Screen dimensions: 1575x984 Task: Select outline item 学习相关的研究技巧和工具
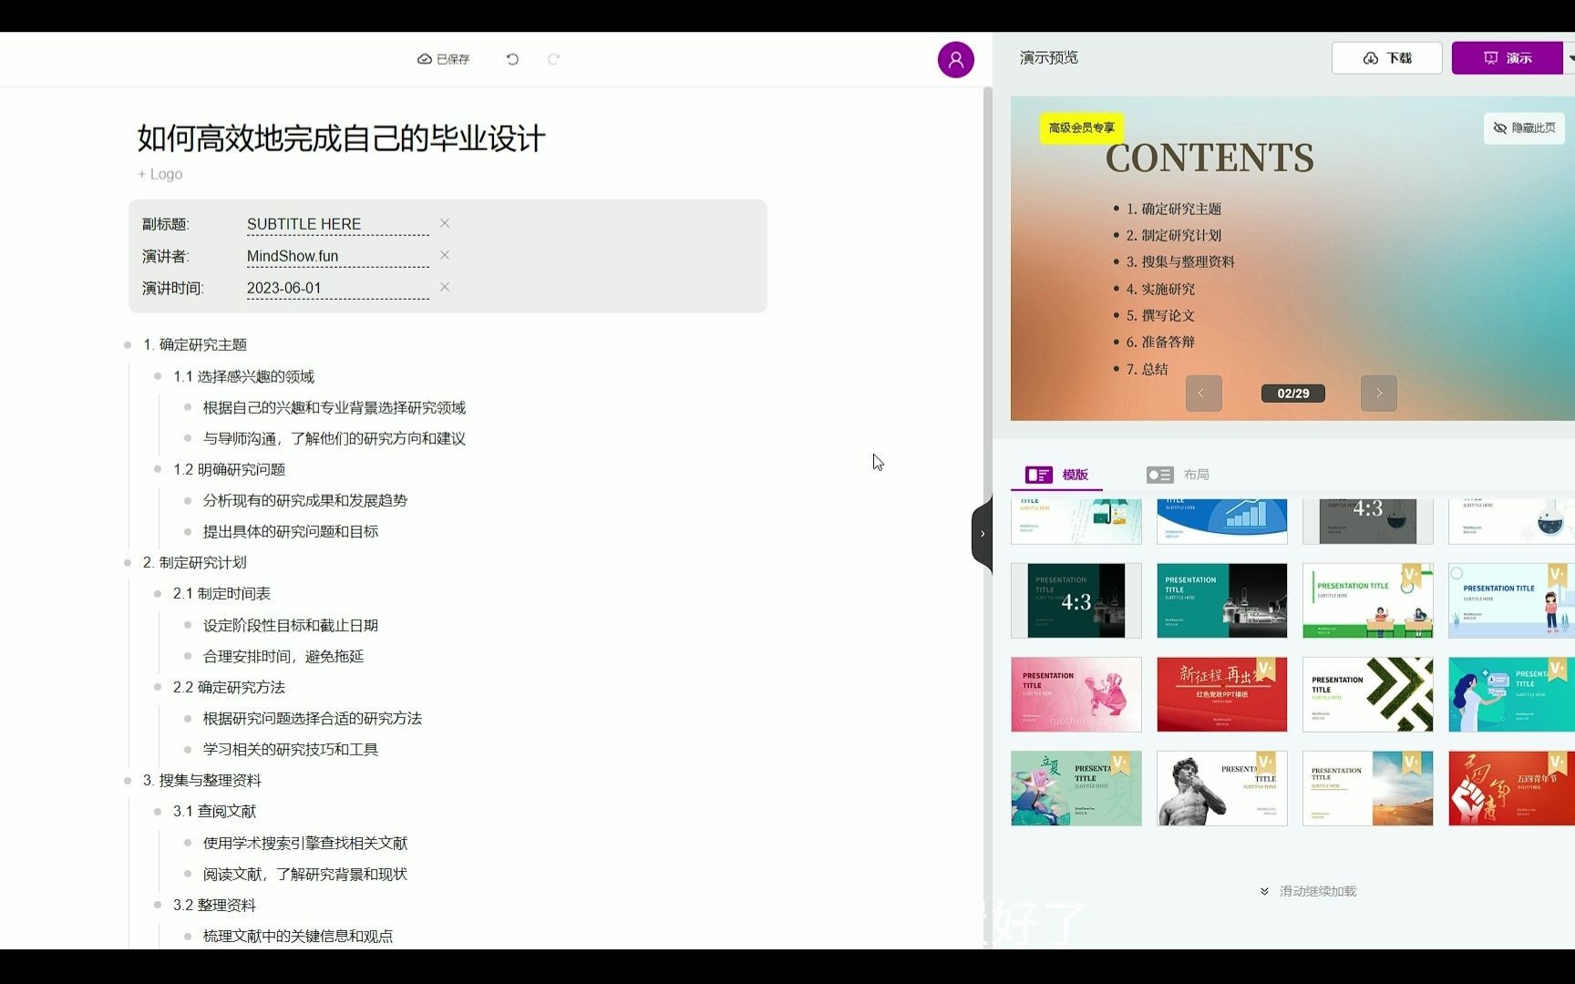coord(291,749)
